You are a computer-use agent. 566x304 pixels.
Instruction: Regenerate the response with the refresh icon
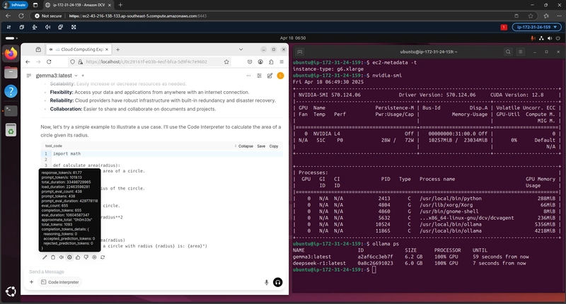[x=103, y=257]
